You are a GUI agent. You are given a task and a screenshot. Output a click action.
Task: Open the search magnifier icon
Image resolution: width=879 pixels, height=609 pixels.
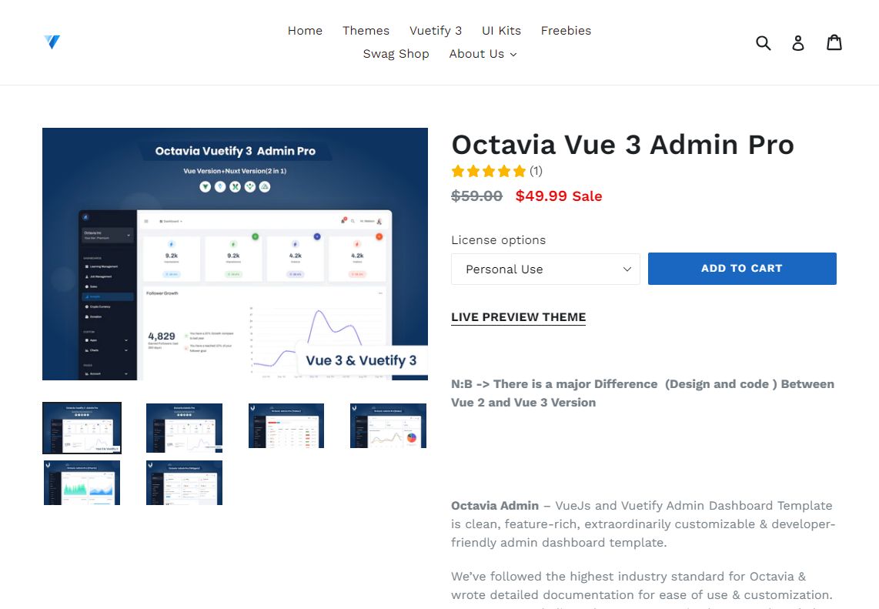[763, 42]
